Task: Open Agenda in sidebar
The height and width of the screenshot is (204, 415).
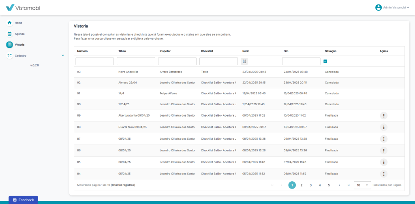Action: 19,34
